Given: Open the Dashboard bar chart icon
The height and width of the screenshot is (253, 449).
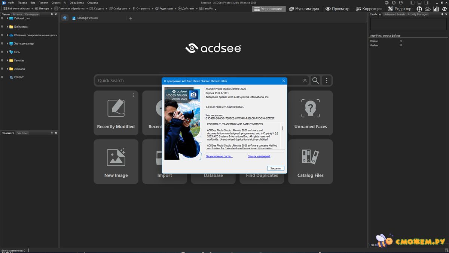Looking at the screenshot, I should point(436,9).
